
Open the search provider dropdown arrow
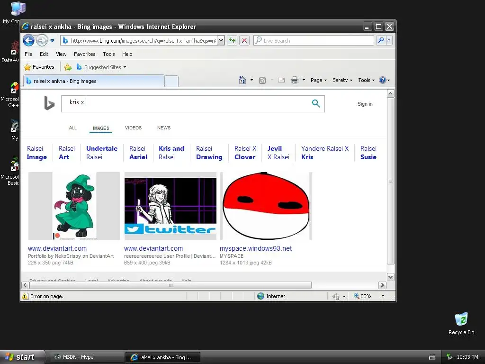(389, 40)
